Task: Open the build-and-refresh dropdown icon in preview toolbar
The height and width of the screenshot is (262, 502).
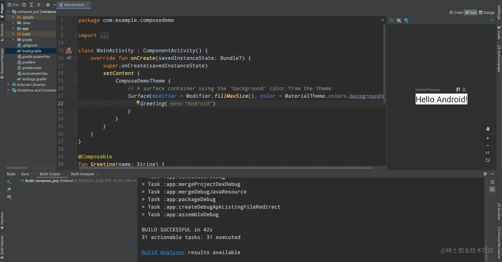Action: tap(399, 20)
